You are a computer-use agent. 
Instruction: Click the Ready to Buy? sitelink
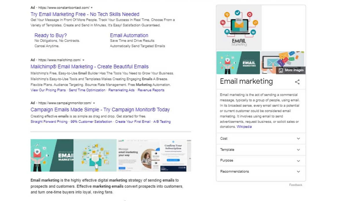pyautogui.click(x=51, y=35)
